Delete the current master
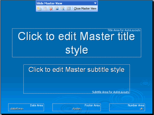This screenshot has height=115, width=154. (51, 9)
